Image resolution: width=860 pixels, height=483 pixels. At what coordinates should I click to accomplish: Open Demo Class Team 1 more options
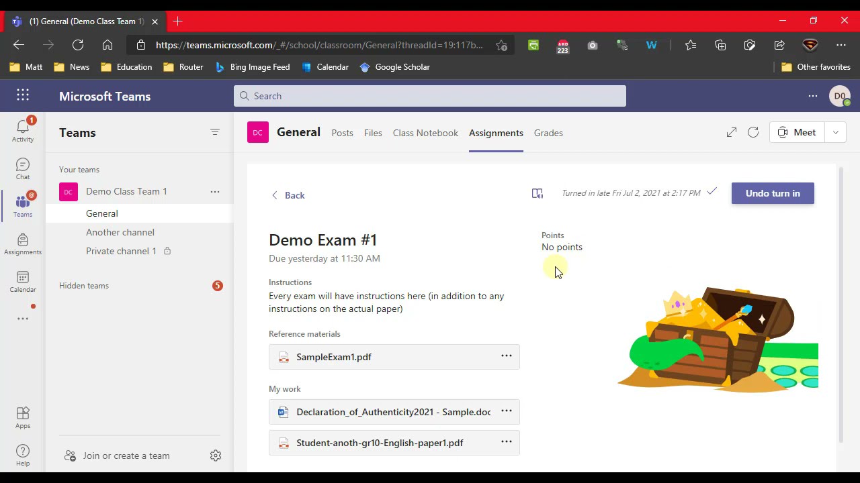215,192
